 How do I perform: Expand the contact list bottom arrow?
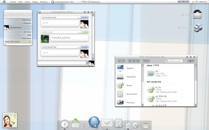coord(6,45)
